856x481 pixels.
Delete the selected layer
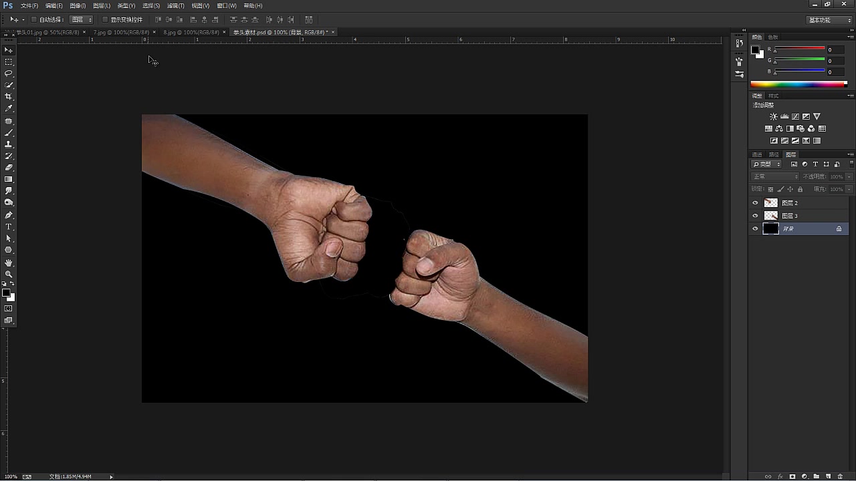click(x=840, y=476)
